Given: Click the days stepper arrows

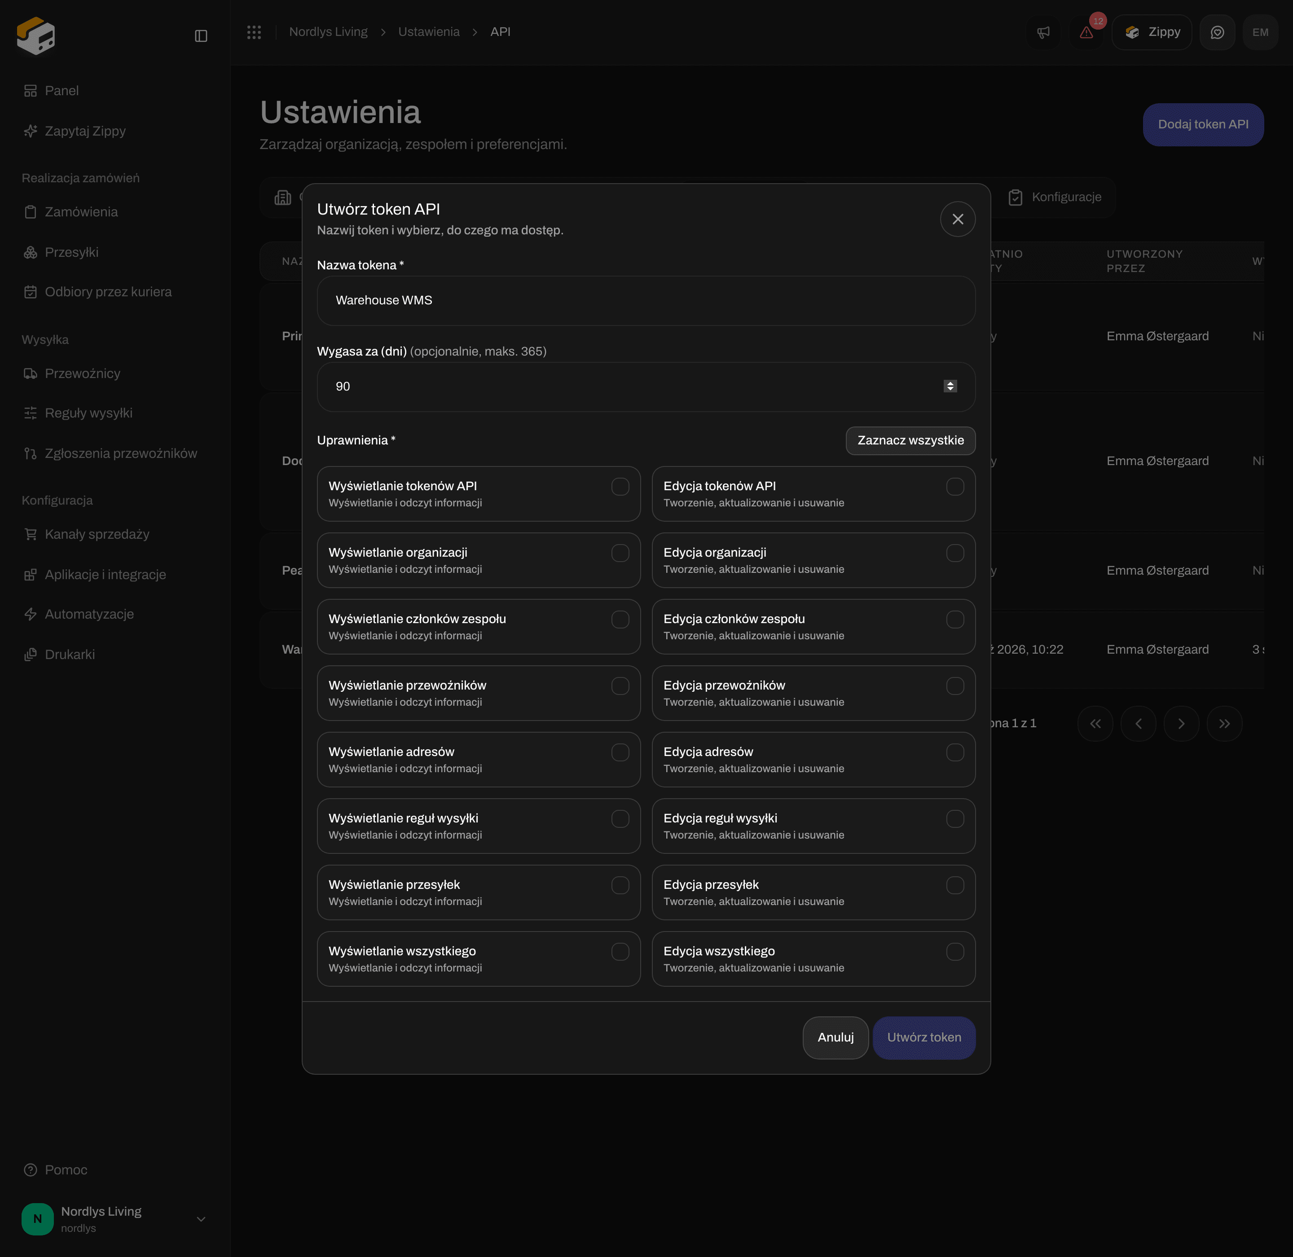Looking at the screenshot, I should (x=950, y=386).
